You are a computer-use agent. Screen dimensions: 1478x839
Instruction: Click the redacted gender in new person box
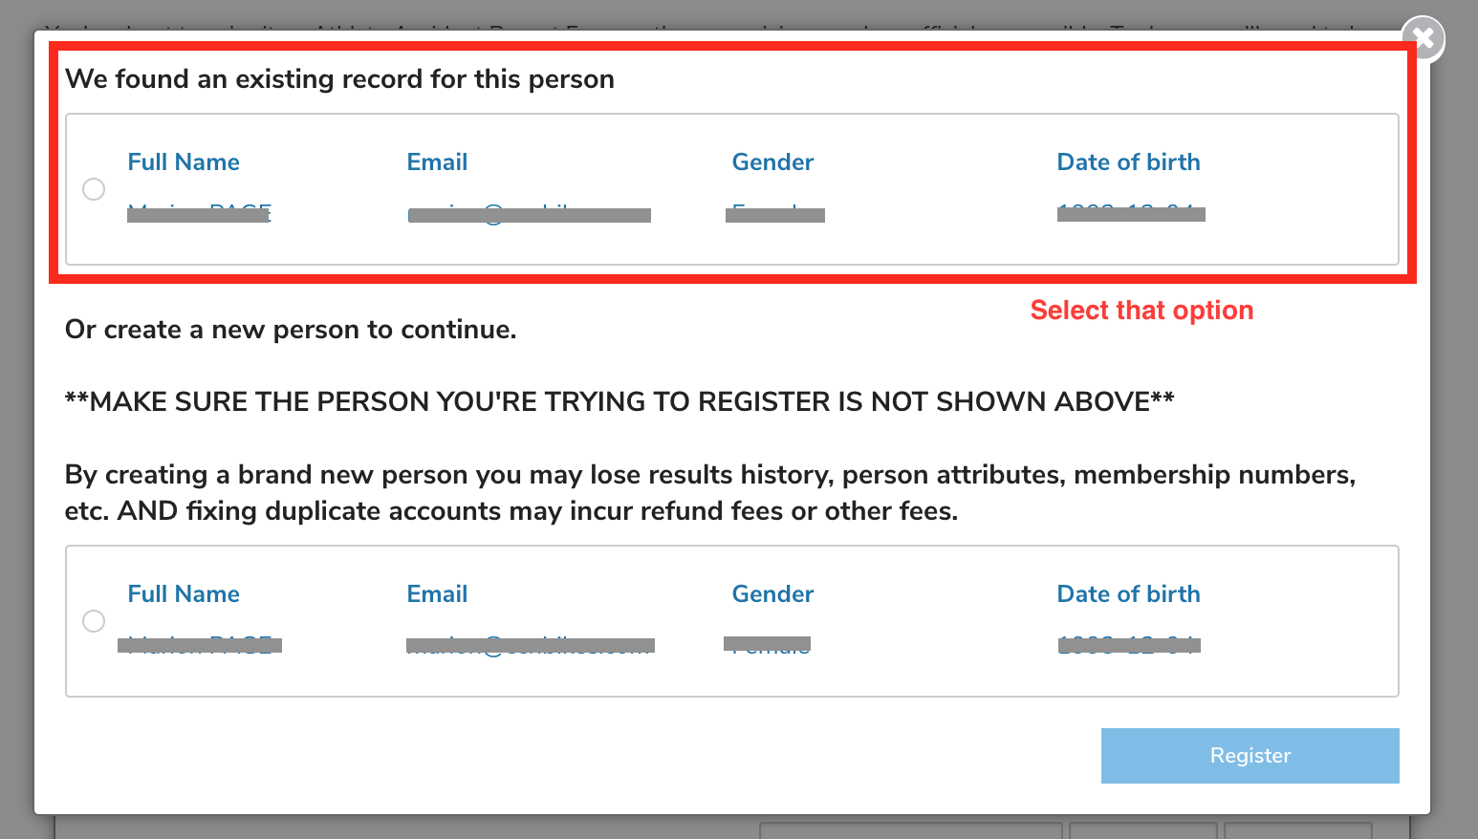pyautogui.click(x=767, y=643)
